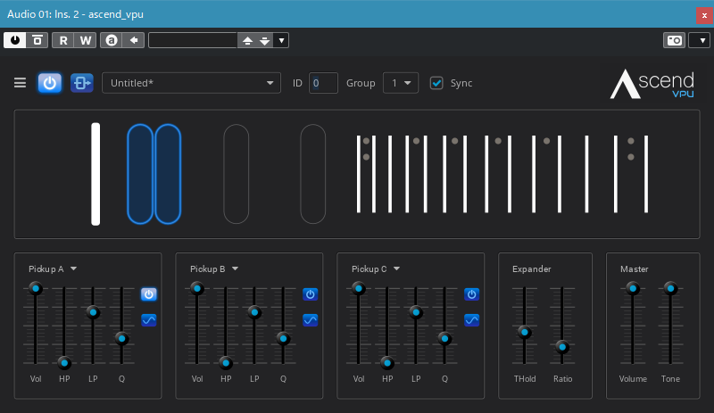Click Expander Ratio slider knob
This screenshot has height=413, width=714.
pyautogui.click(x=562, y=347)
